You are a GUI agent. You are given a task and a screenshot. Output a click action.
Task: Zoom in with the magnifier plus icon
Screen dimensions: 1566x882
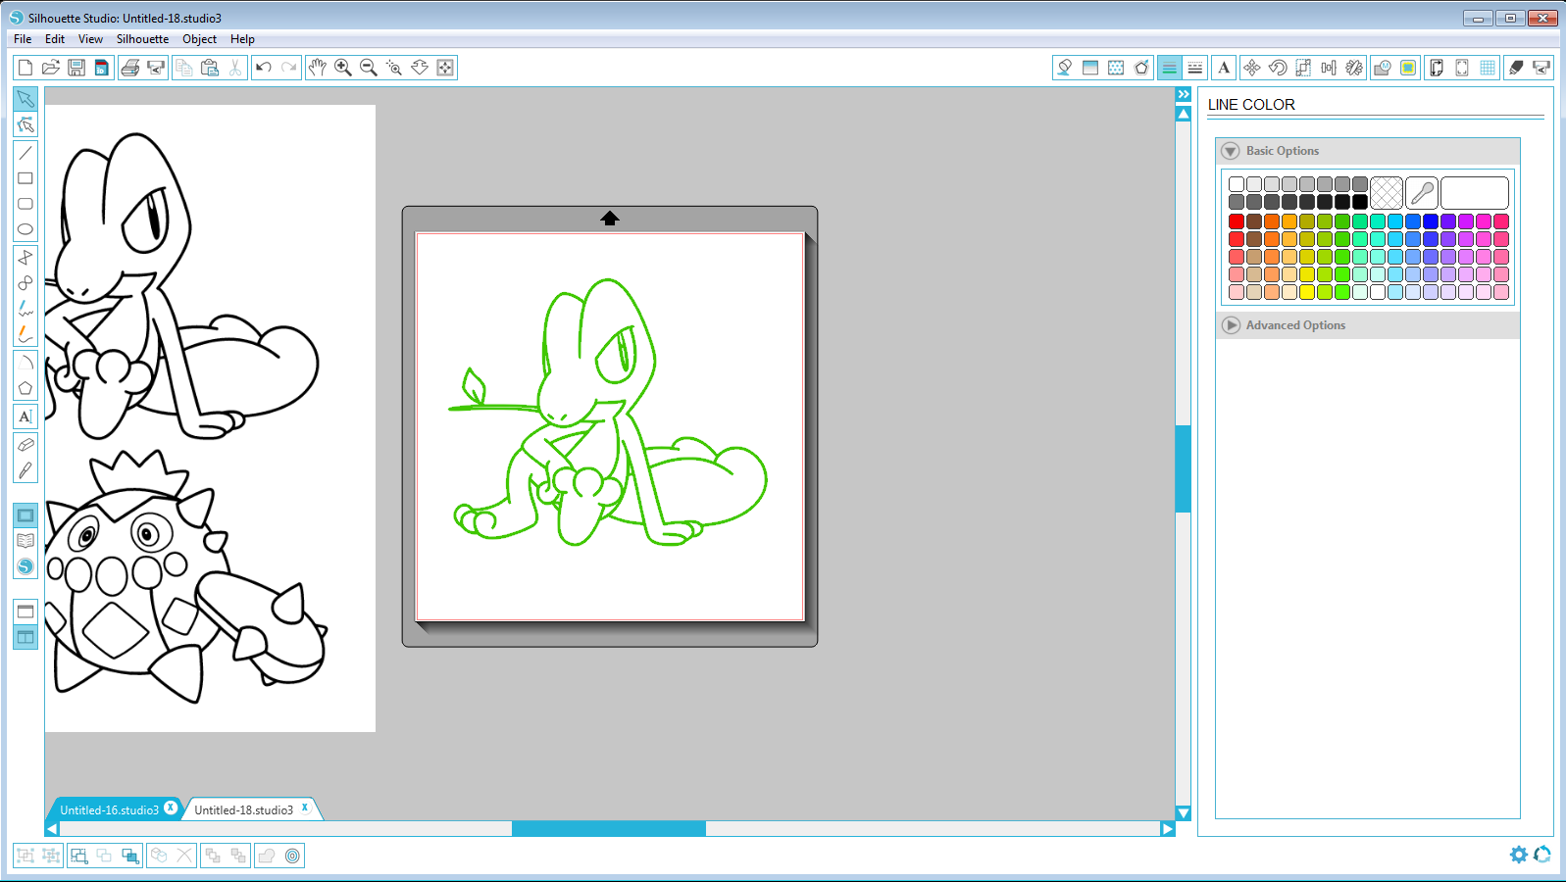[343, 68]
